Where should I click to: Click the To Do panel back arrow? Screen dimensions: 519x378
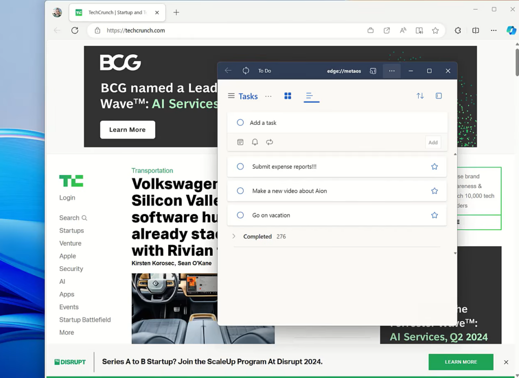pos(228,71)
